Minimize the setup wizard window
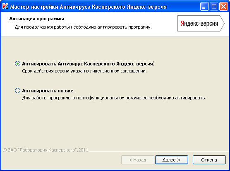 click(204, 7)
